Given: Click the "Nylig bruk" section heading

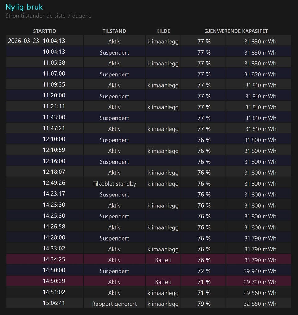Looking at the screenshot, I should pos(24,7).
